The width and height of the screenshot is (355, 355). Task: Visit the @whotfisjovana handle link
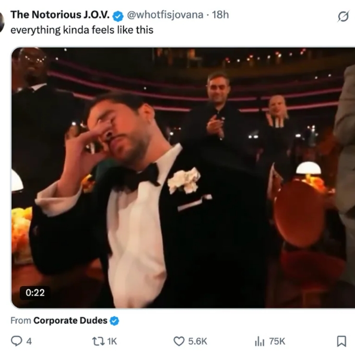tap(165, 14)
